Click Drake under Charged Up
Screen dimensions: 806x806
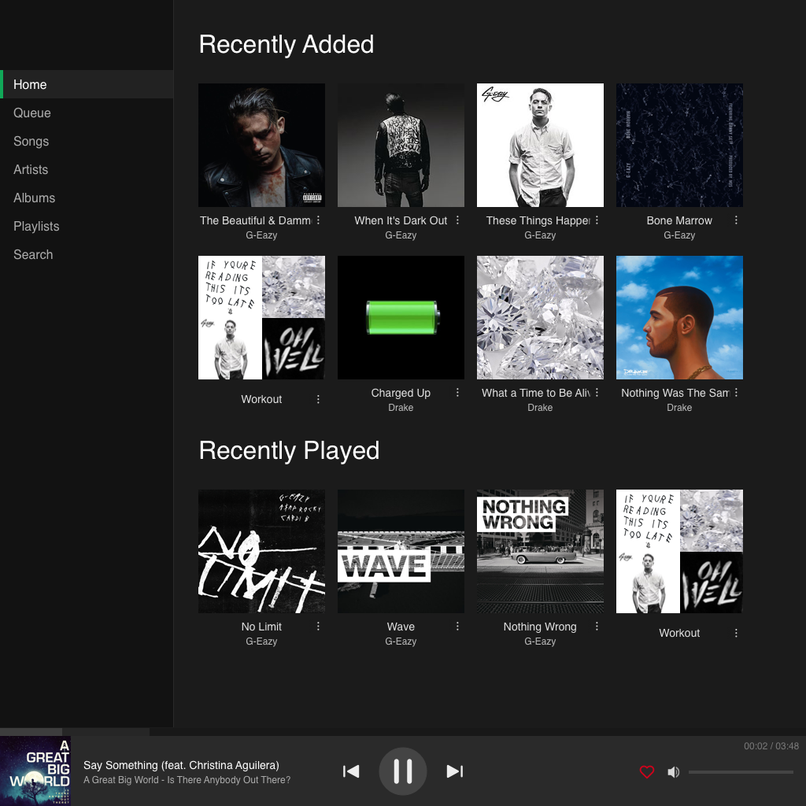(401, 408)
